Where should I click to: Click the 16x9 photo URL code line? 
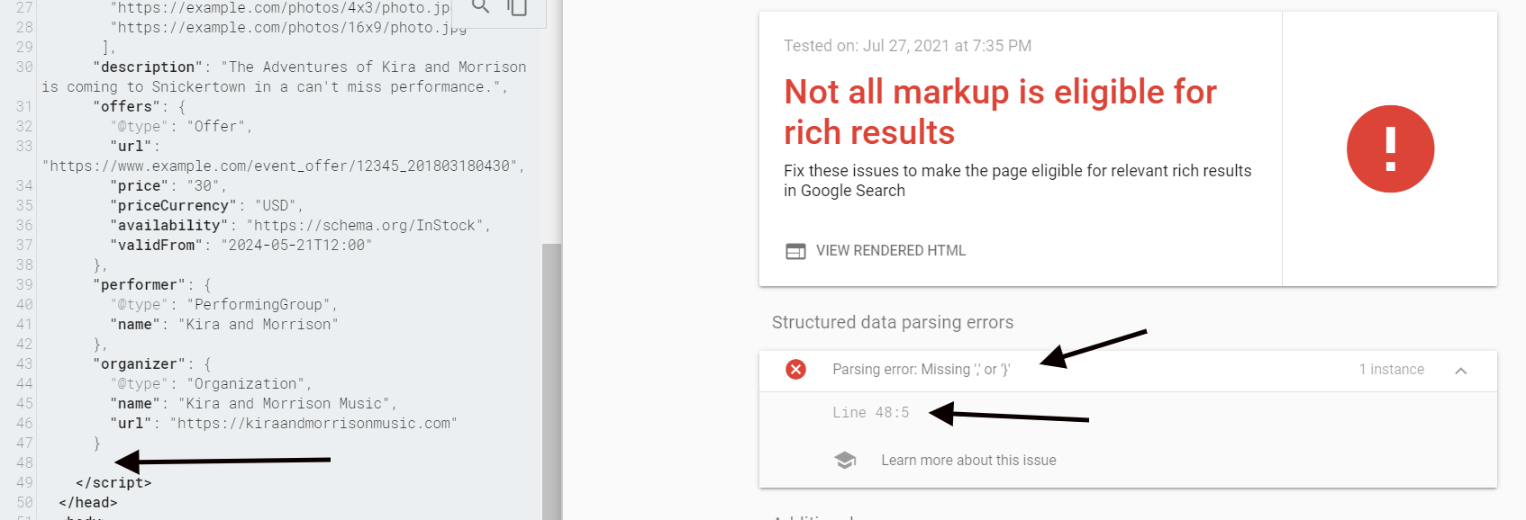288,28
